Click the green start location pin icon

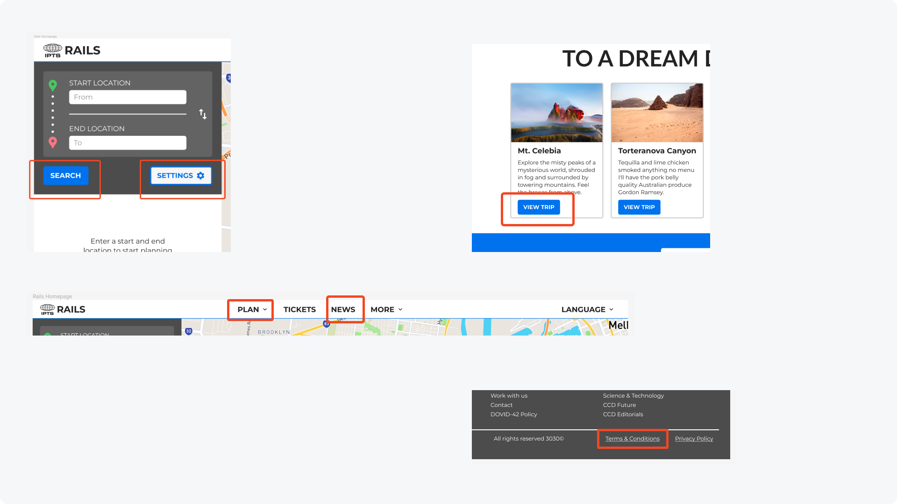(53, 85)
